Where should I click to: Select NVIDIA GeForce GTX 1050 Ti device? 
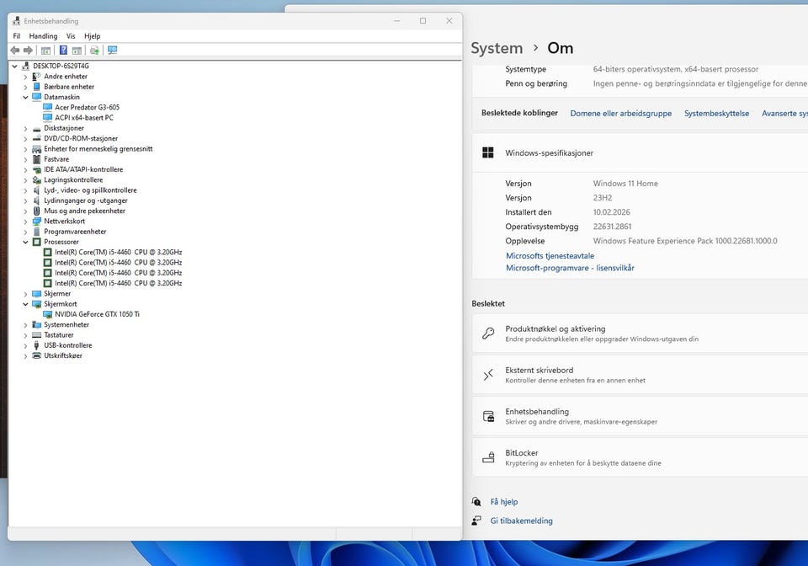tap(97, 314)
